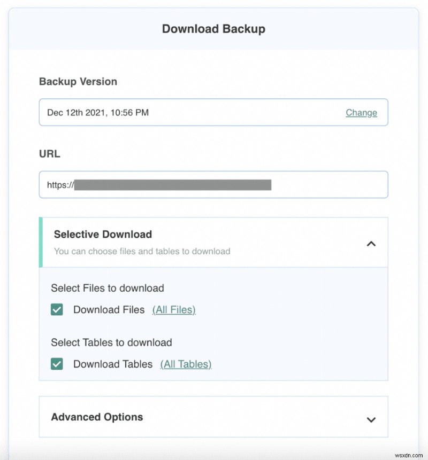Open the All Files selection link
The width and height of the screenshot is (428, 460).
click(x=174, y=310)
